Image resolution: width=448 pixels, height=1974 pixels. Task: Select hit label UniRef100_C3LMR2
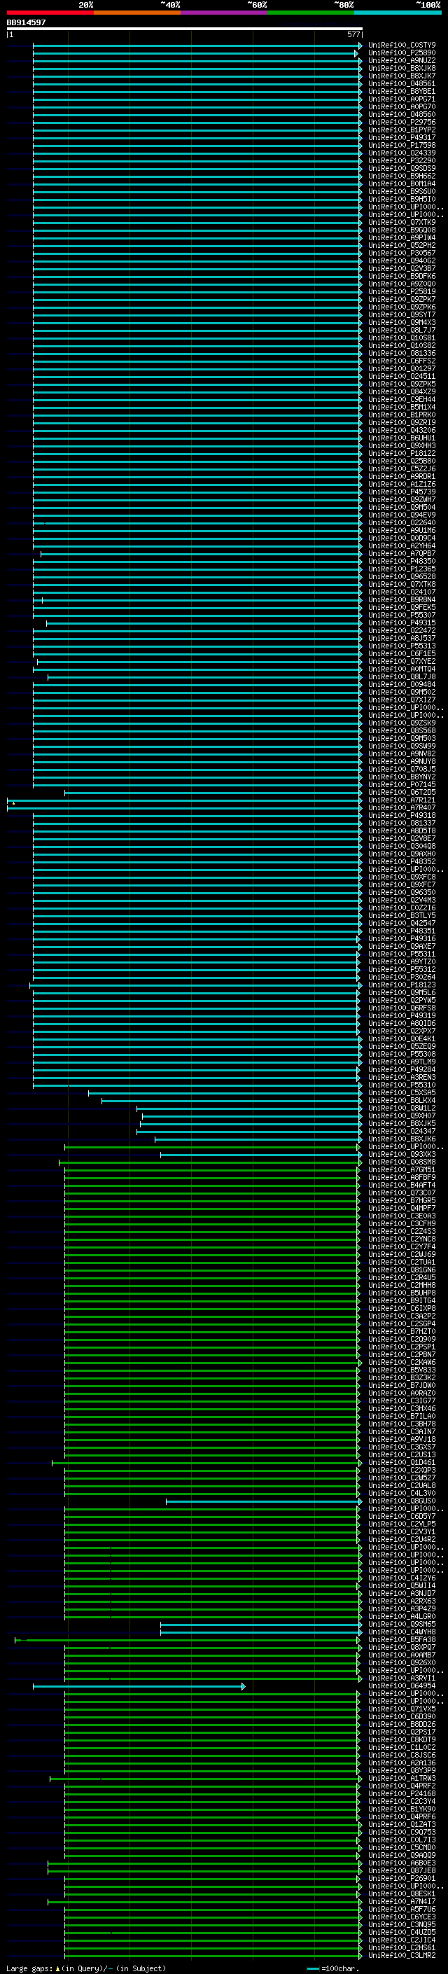coord(401,1956)
